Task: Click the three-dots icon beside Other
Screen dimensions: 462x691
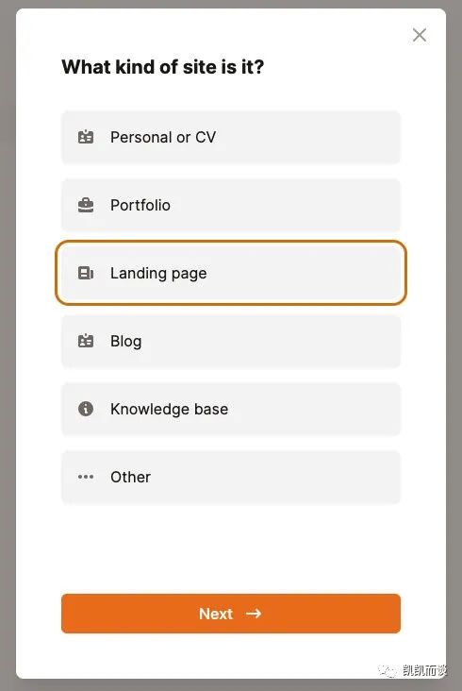Action: [x=86, y=477]
